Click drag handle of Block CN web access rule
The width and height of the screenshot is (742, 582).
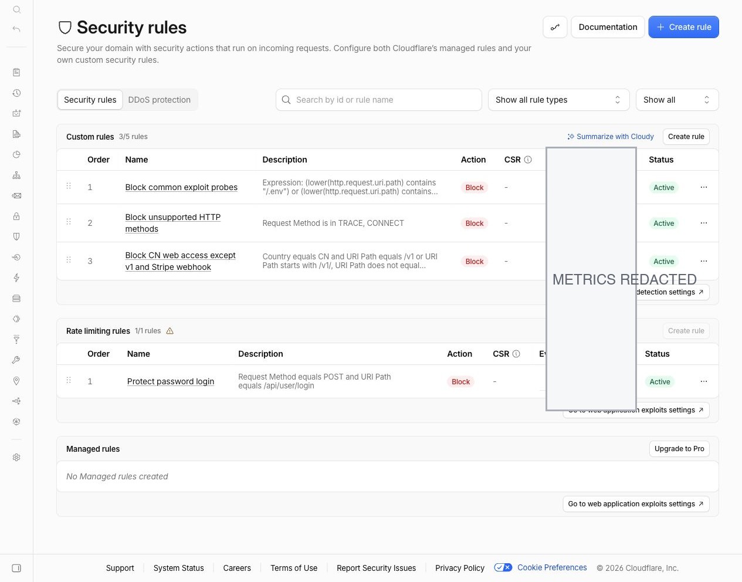[x=69, y=260]
